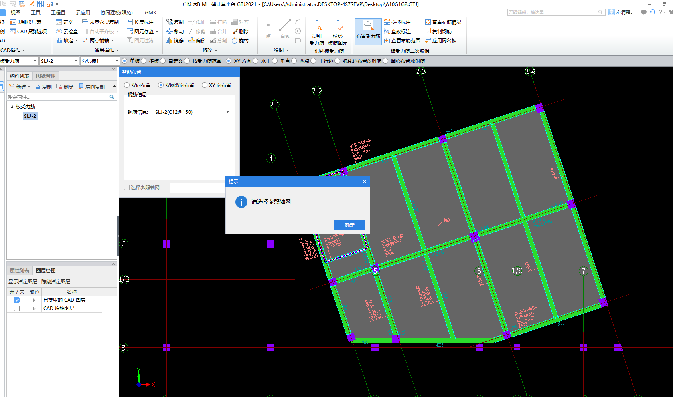Click 新建 in component list toolbar

coord(19,87)
